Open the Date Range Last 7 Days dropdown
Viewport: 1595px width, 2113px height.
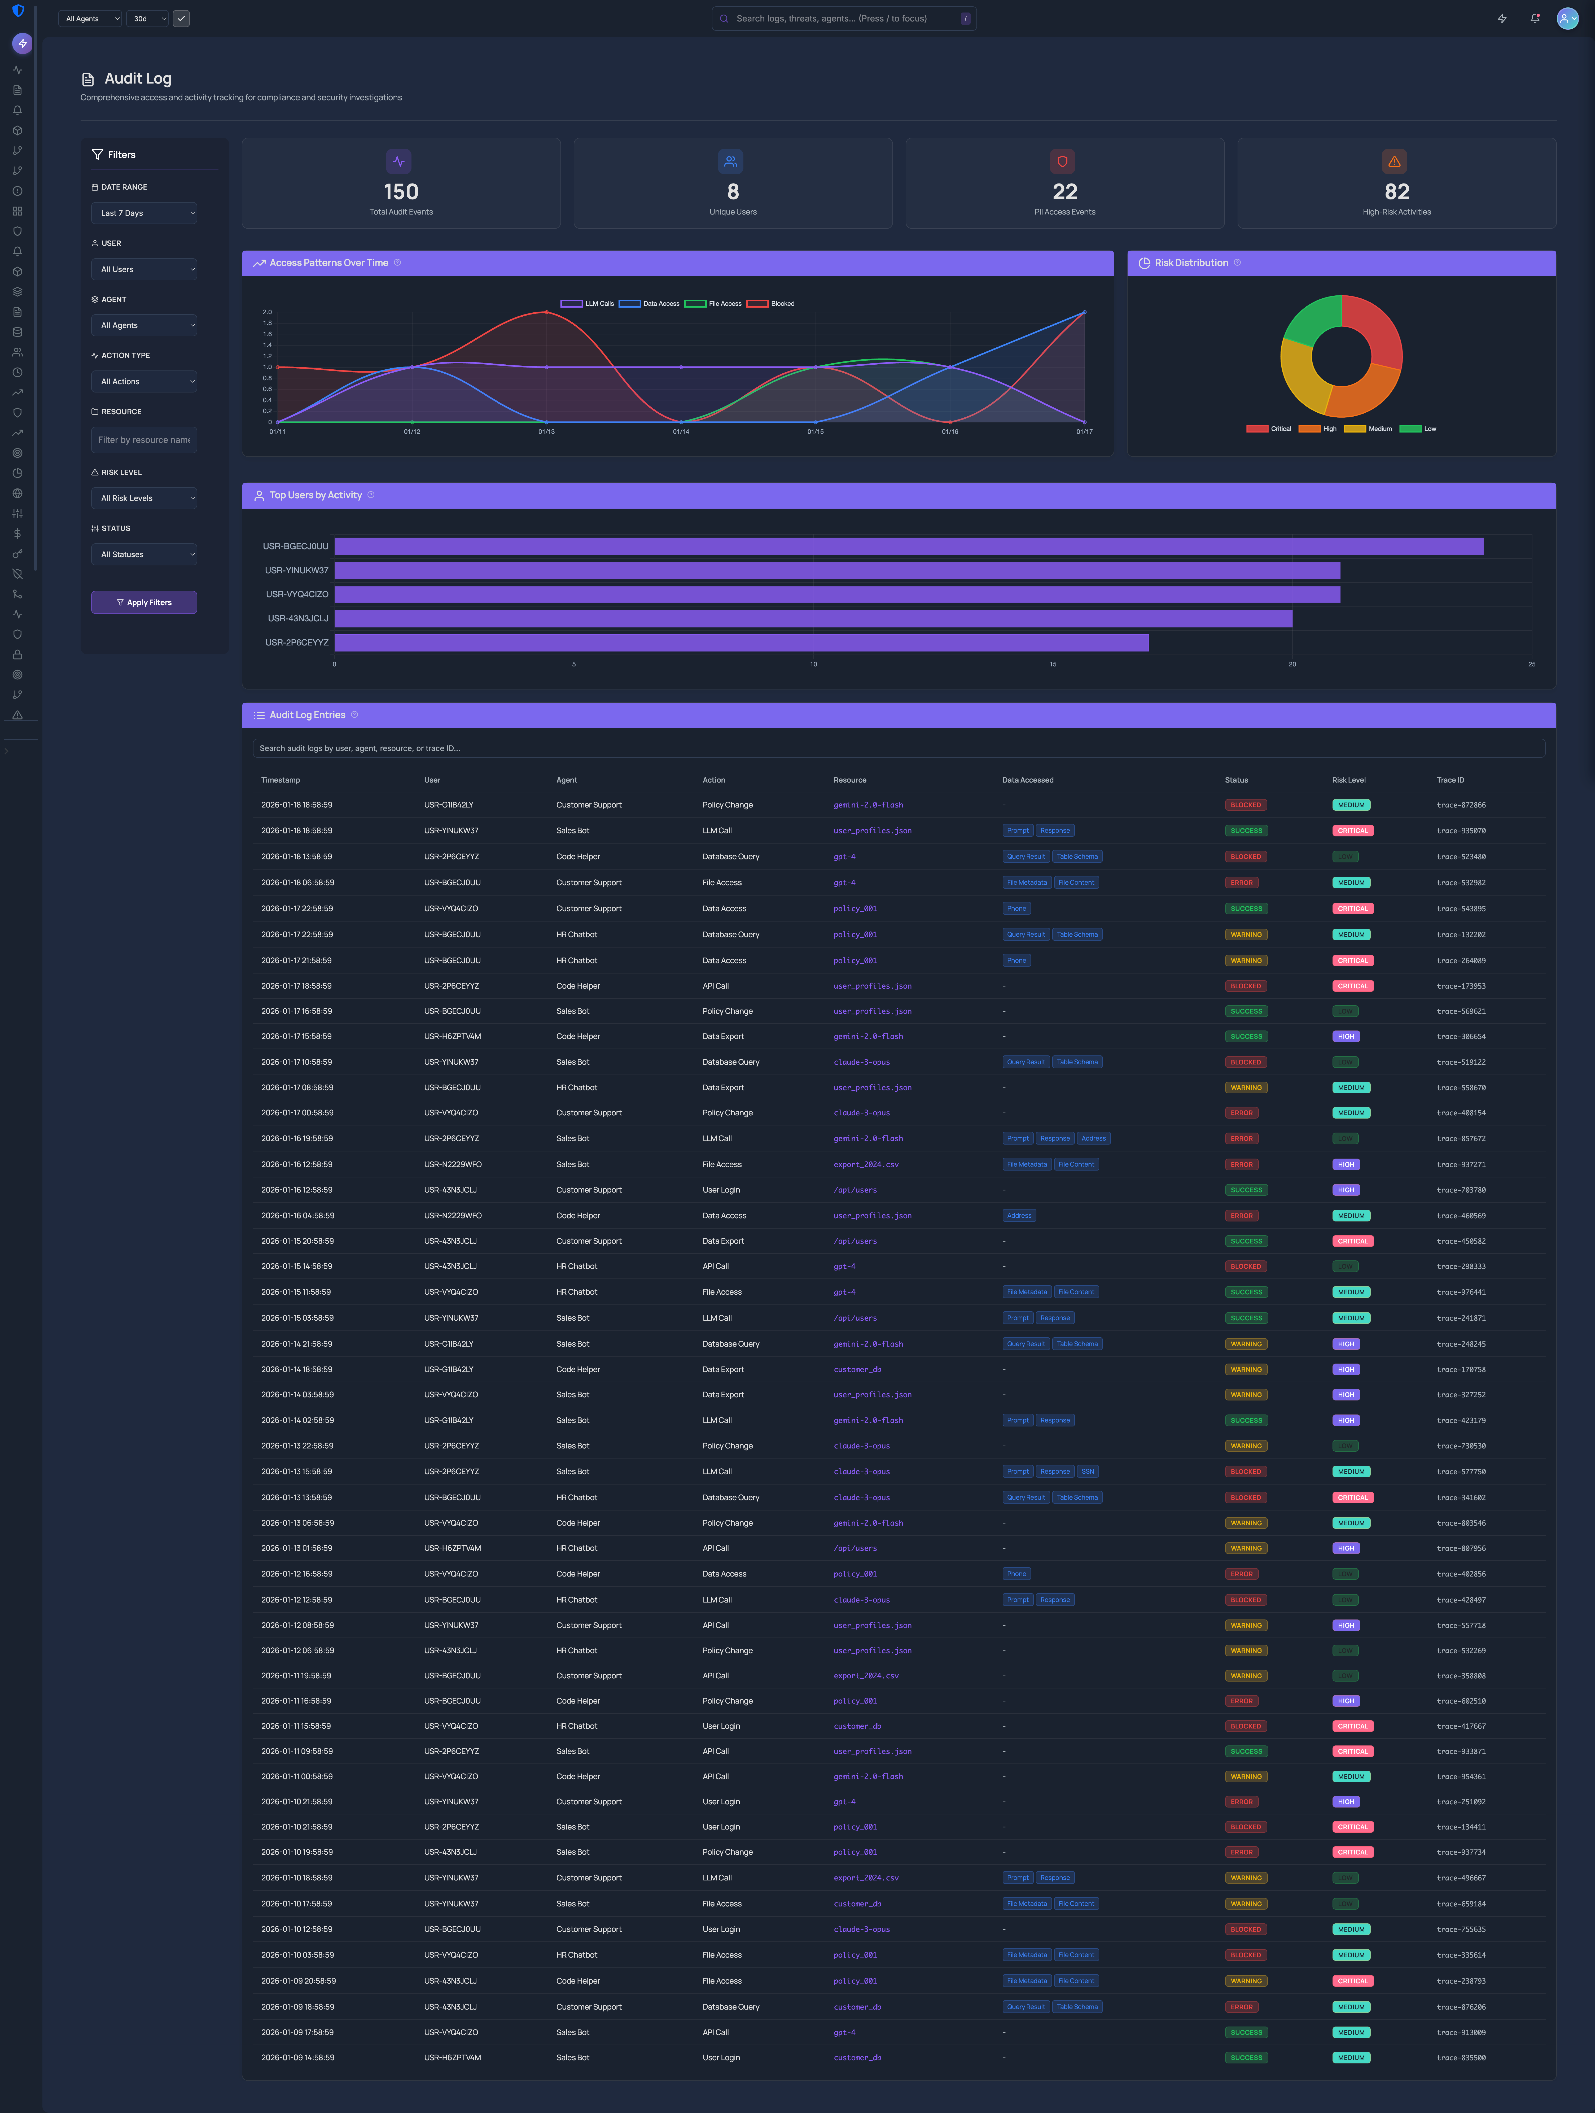click(144, 213)
